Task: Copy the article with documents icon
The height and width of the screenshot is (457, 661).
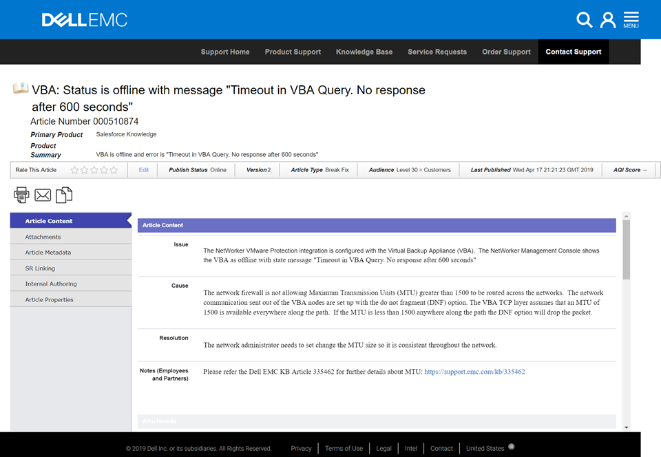Action: tap(64, 195)
